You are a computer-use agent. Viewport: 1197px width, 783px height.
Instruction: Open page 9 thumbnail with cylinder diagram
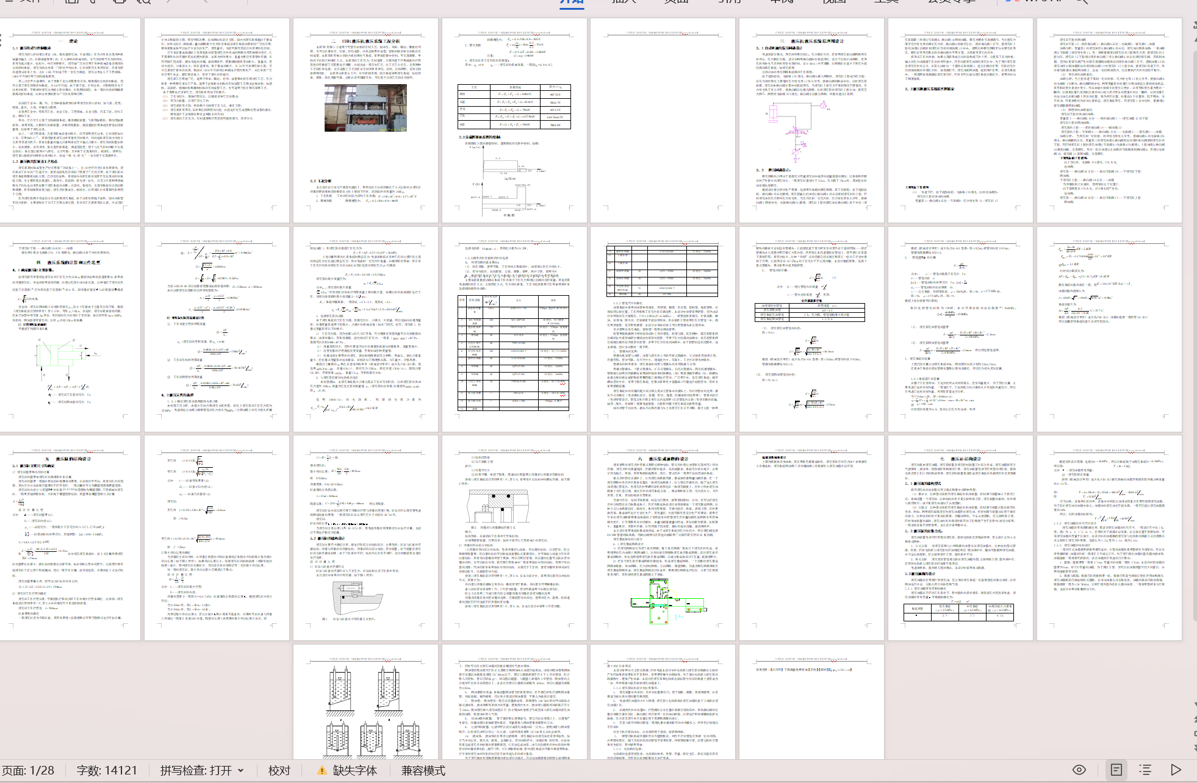(70, 329)
